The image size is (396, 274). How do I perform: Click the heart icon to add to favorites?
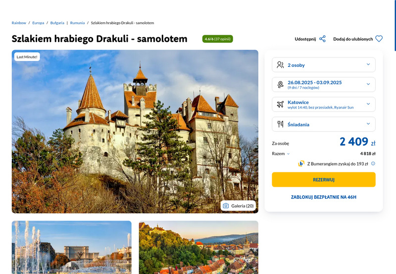point(379,39)
